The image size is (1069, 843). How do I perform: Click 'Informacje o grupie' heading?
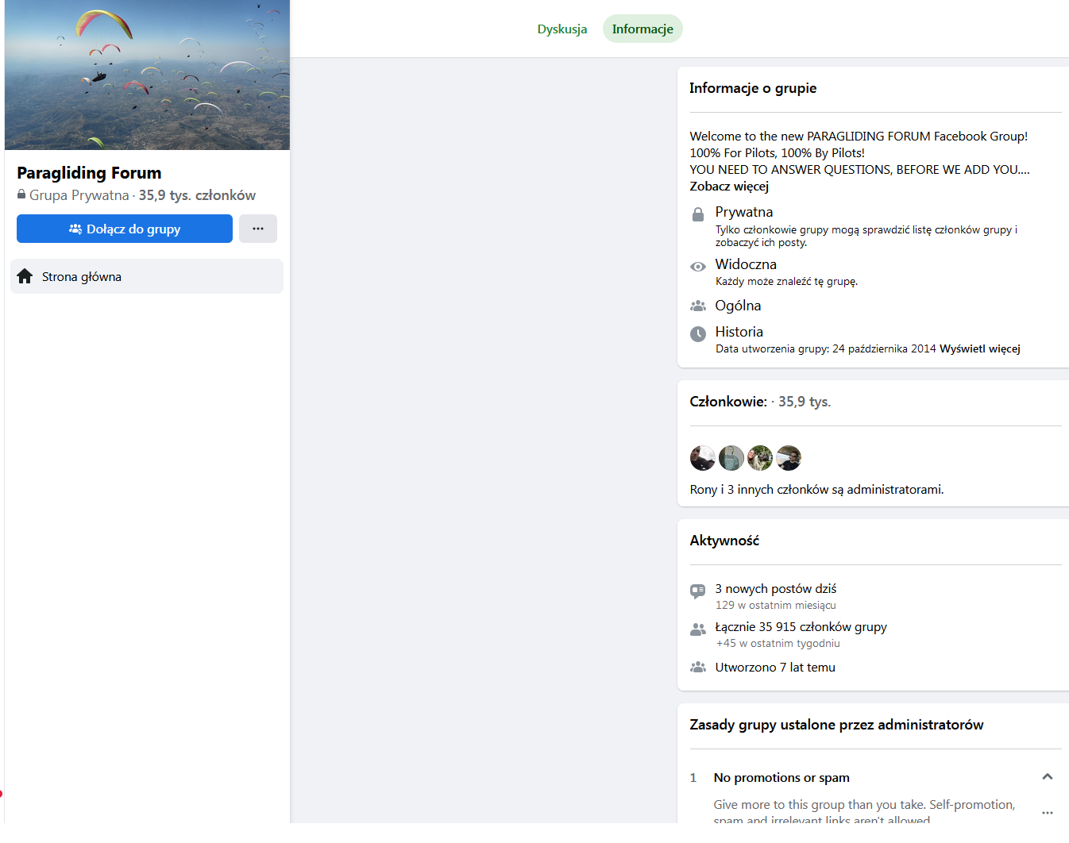pos(753,88)
